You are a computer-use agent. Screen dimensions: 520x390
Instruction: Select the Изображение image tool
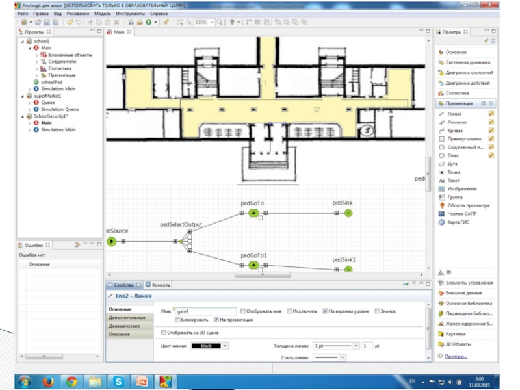[461, 188]
